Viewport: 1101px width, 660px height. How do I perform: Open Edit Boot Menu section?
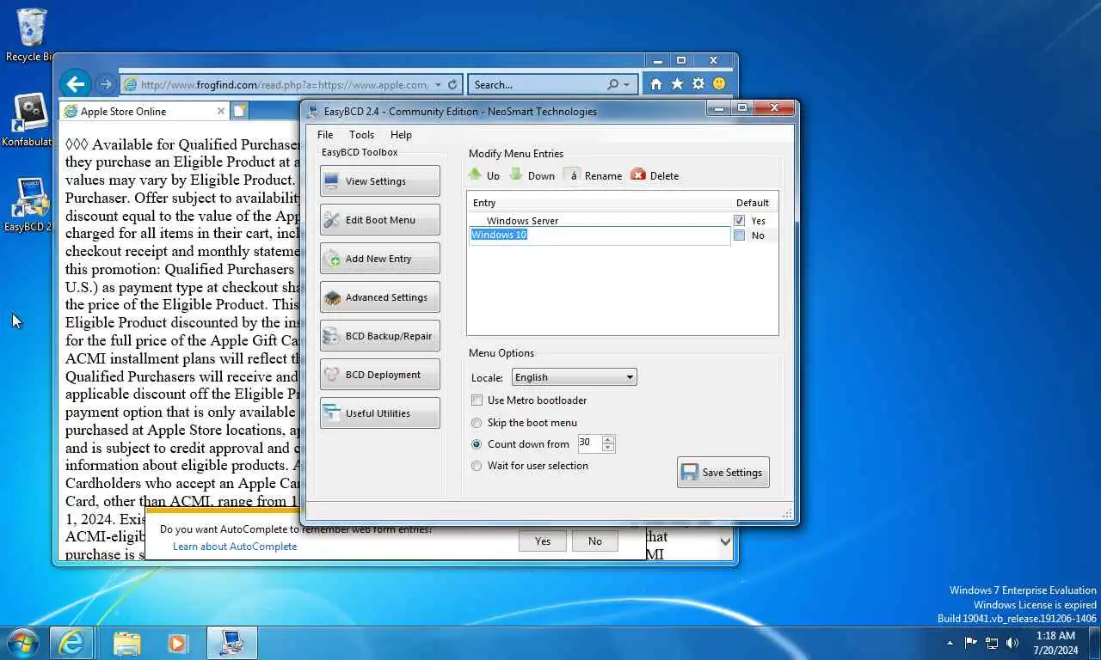[379, 220]
